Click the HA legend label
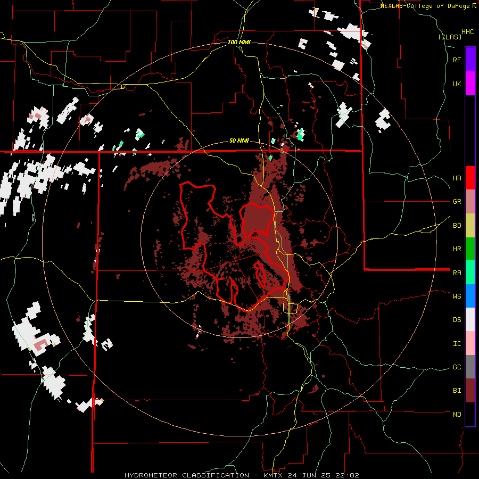Viewport: 479px width, 479px height. coord(457,178)
